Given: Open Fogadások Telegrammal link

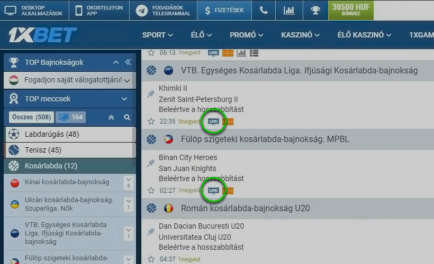Looking at the screenshot, I should click(164, 10).
